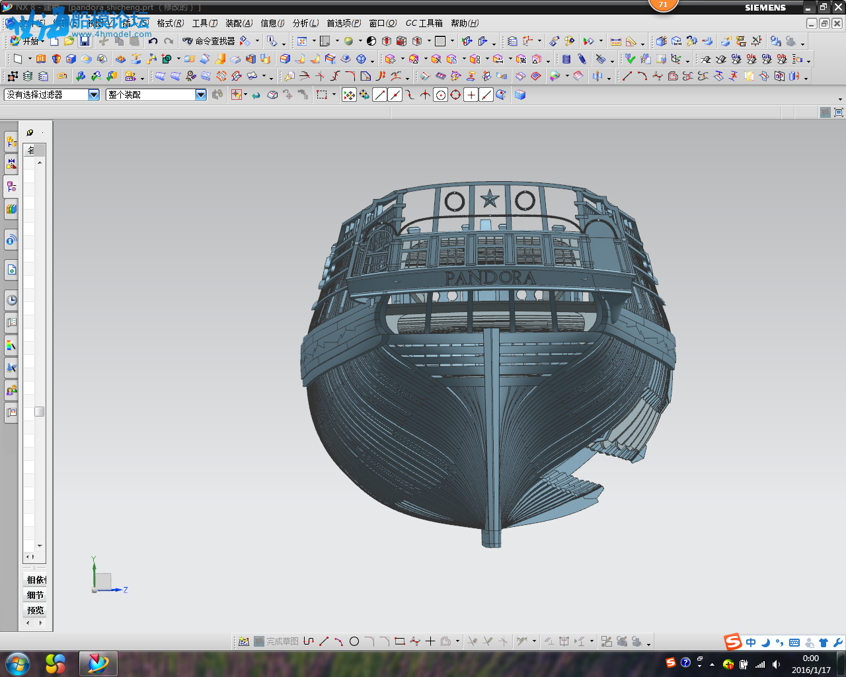846x677 pixels.
Task: Click the Reuse Library books sidebar tab
Action: coord(11,209)
